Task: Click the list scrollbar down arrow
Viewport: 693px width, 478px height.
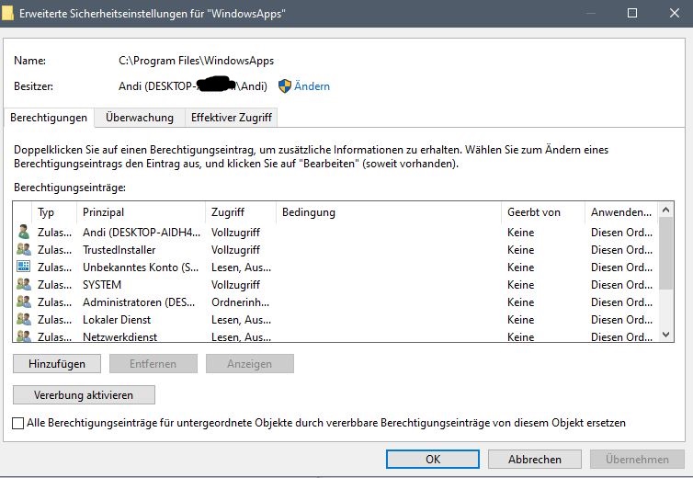Action: coord(666,335)
